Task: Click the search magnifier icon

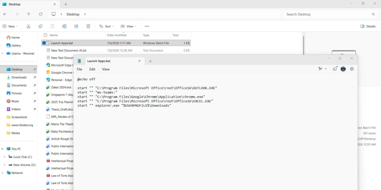Action: point(373,14)
